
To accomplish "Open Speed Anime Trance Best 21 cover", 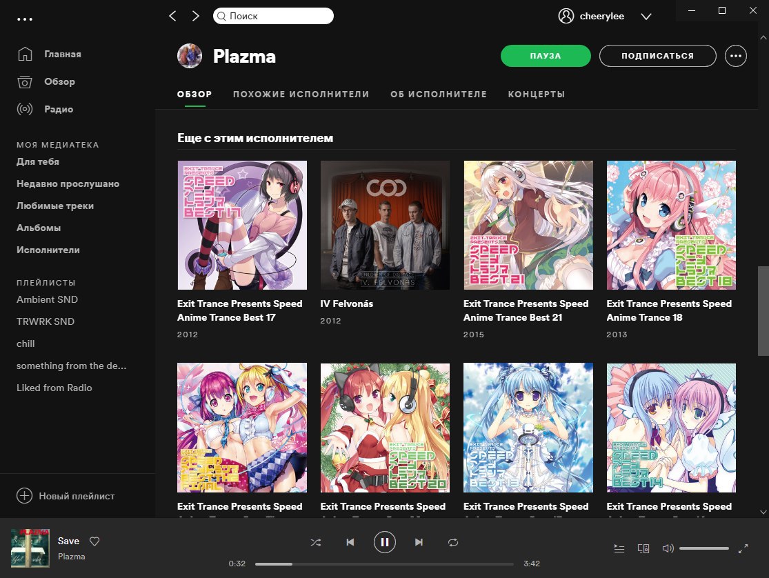I will click(x=528, y=226).
